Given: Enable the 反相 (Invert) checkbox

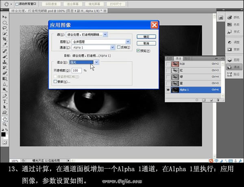Looking at the screenshot, I should coord(119,47).
